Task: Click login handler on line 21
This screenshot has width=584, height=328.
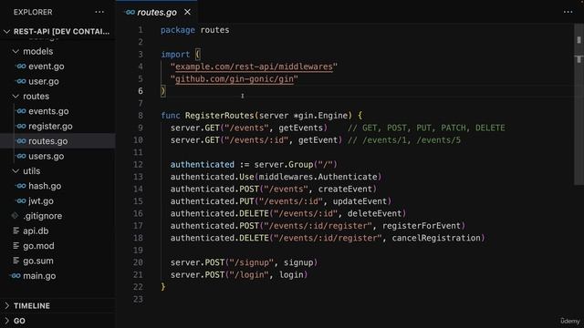Action: point(291,275)
